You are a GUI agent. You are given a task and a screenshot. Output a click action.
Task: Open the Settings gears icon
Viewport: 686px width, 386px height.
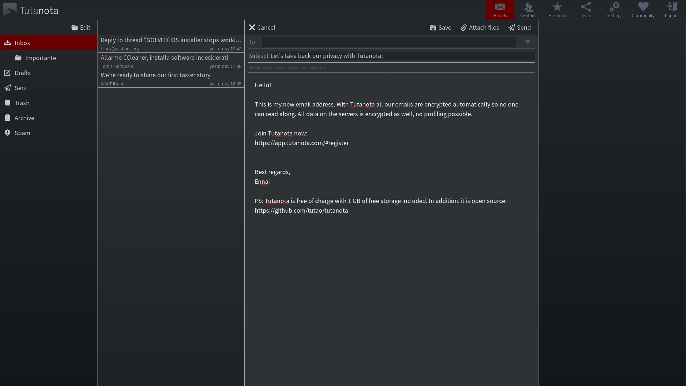pos(614,10)
